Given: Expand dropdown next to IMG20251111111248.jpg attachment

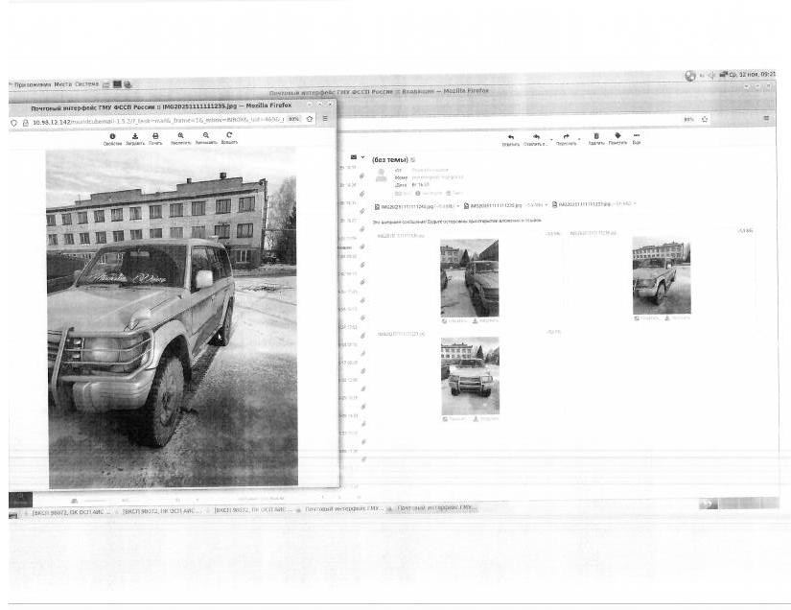Looking at the screenshot, I should tap(457, 205).
